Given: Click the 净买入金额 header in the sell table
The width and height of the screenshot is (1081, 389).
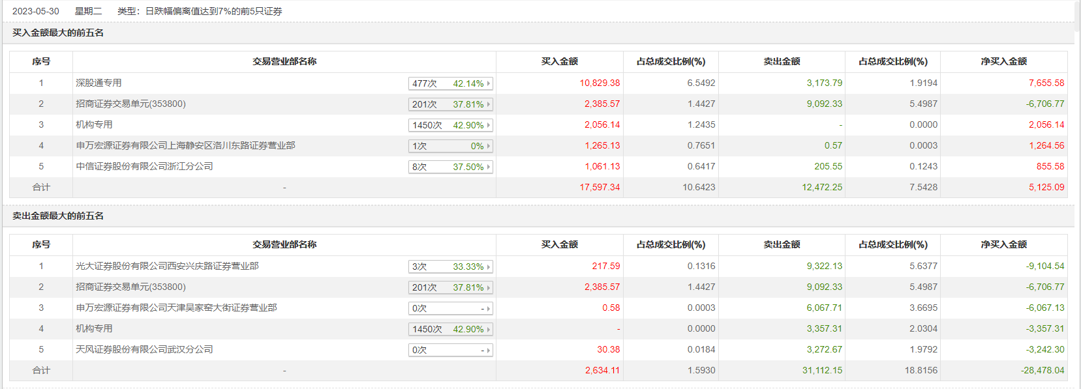Looking at the screenshot, I should click(1003, 244).
